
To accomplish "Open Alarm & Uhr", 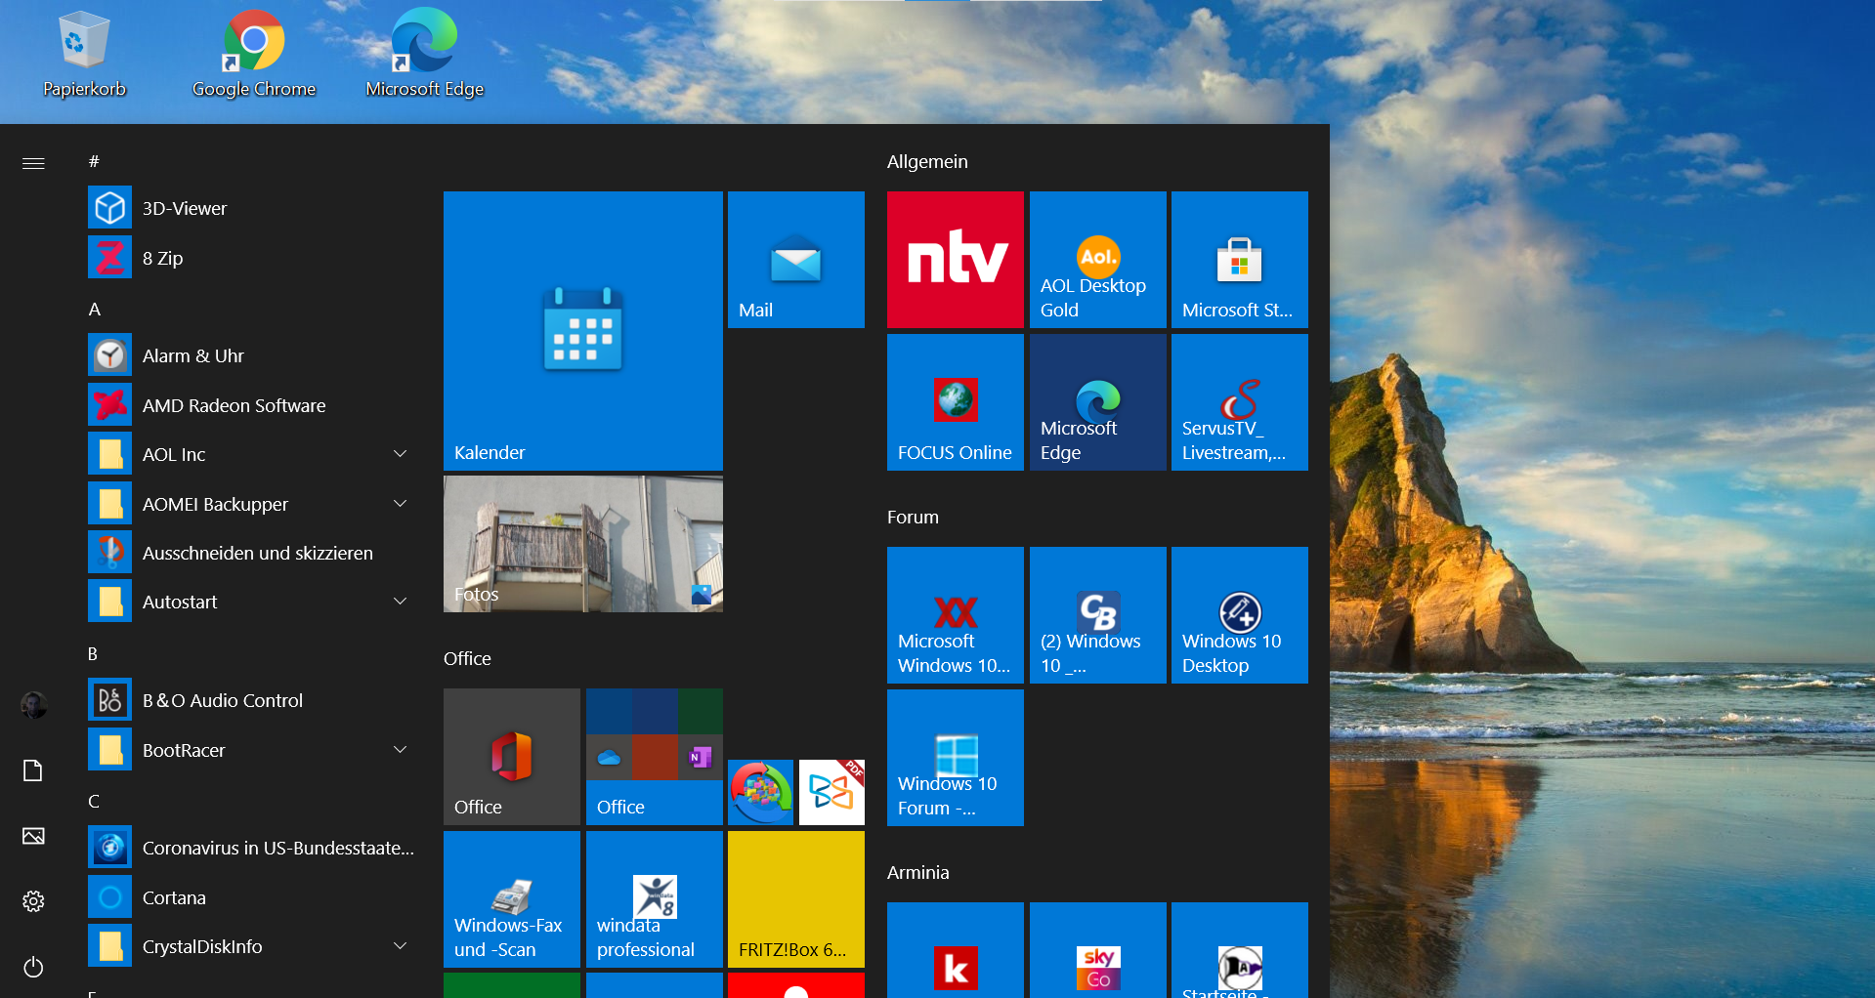I will (251, 355).
